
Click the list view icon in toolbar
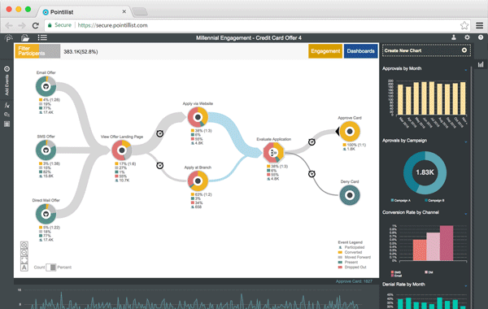(x=42, y=37)
